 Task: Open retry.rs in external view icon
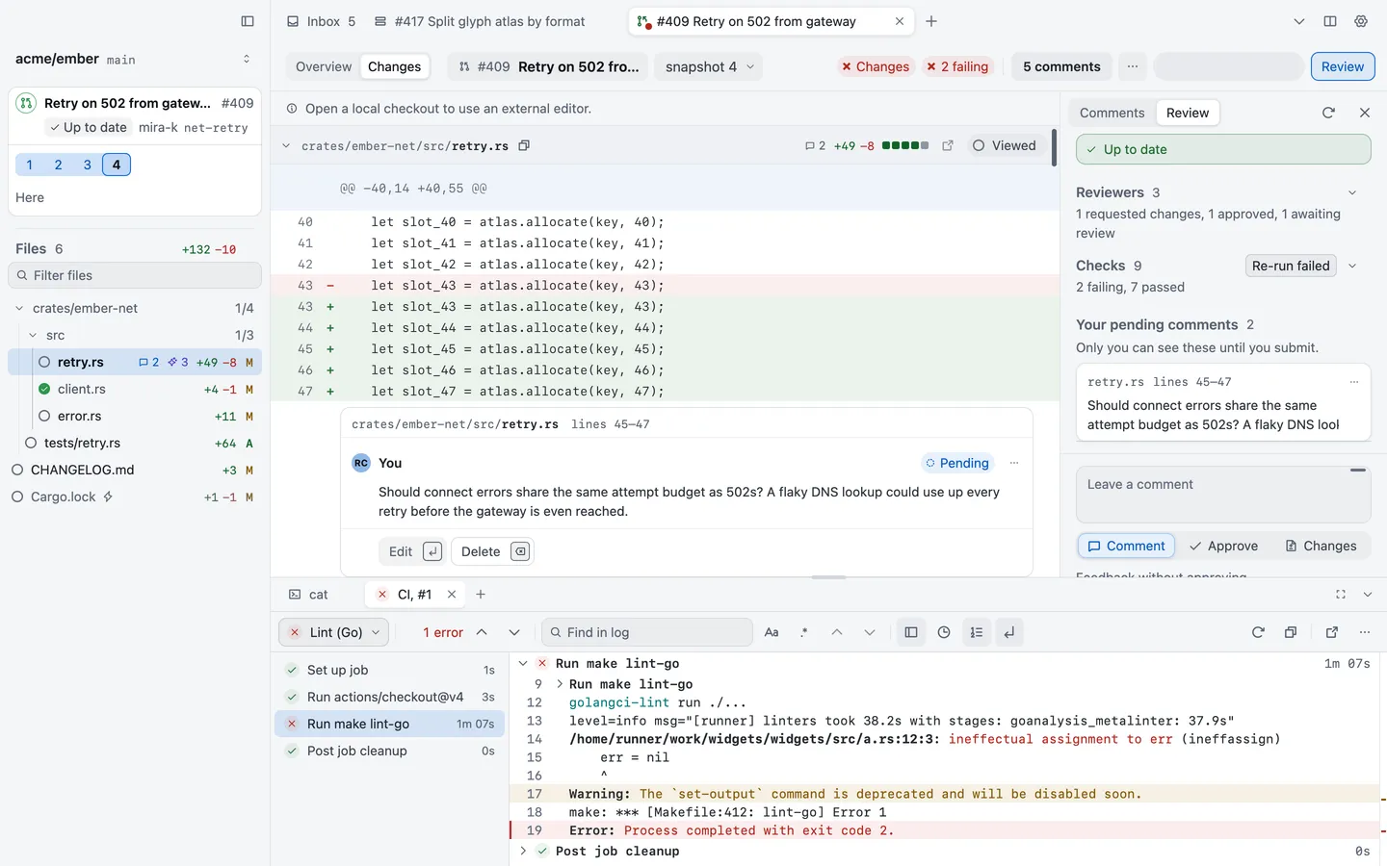click(948, 145)
